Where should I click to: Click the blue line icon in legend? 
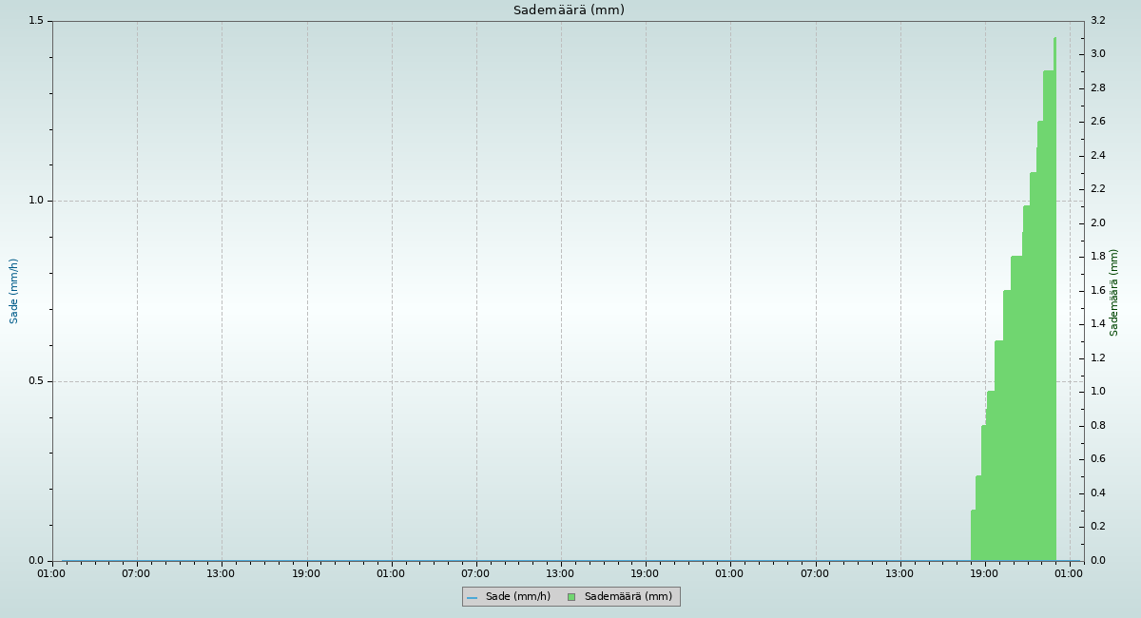[x=472, y=597]
